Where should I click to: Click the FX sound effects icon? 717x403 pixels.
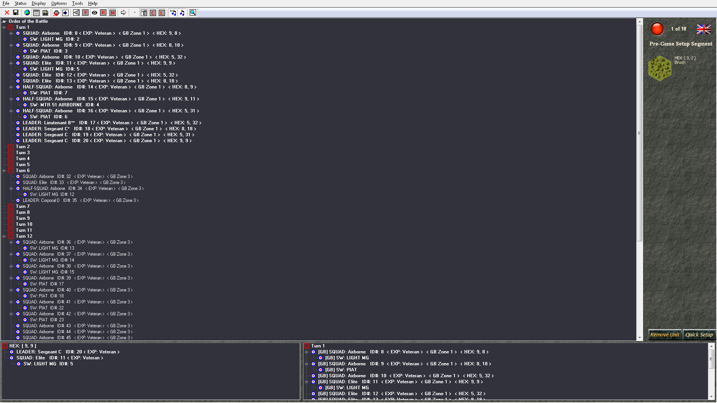173,13
